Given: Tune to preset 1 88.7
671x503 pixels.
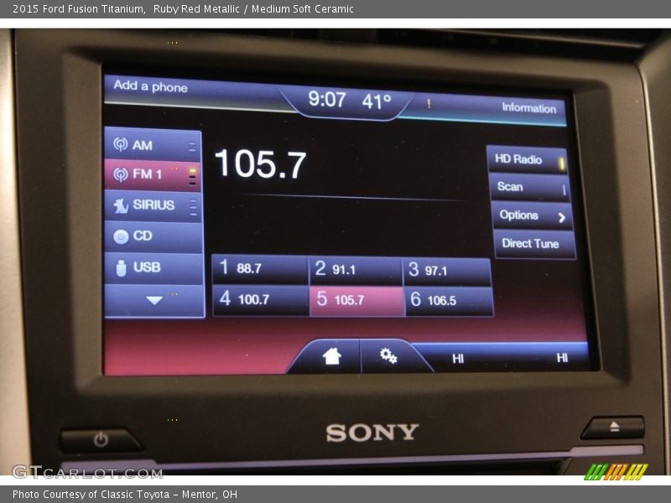Looking at the screenshot, I should (260, 268).
